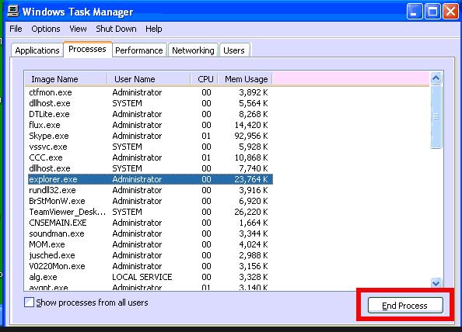
Task: Minimize the Task Manager window
Action: coord(415,12)
